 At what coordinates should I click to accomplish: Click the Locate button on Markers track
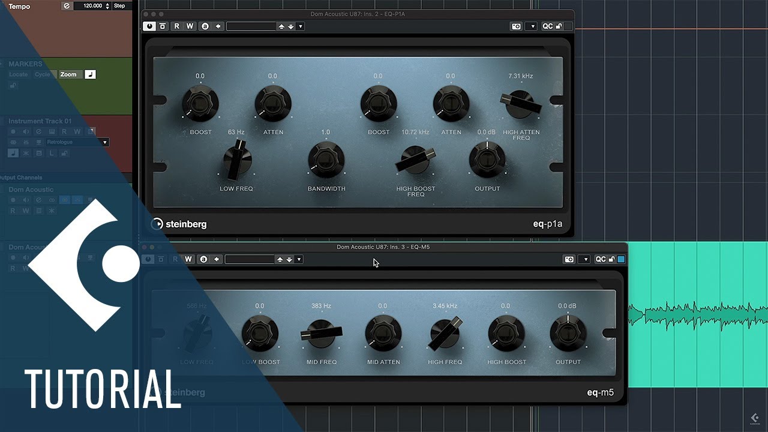(x=19, y=74)
